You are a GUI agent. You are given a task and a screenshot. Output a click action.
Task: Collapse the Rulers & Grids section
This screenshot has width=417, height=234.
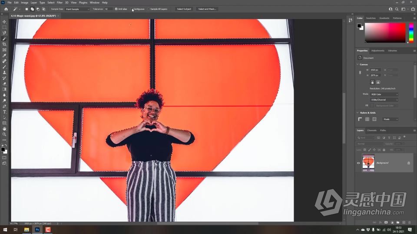click(x=357, y=113)
